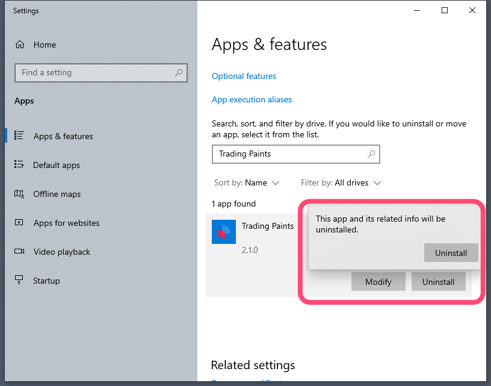Click the Default apps sidebar icon

19,165
